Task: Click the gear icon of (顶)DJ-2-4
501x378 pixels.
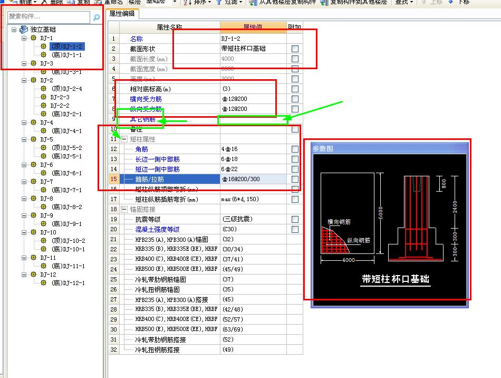Action: (43, 89)
